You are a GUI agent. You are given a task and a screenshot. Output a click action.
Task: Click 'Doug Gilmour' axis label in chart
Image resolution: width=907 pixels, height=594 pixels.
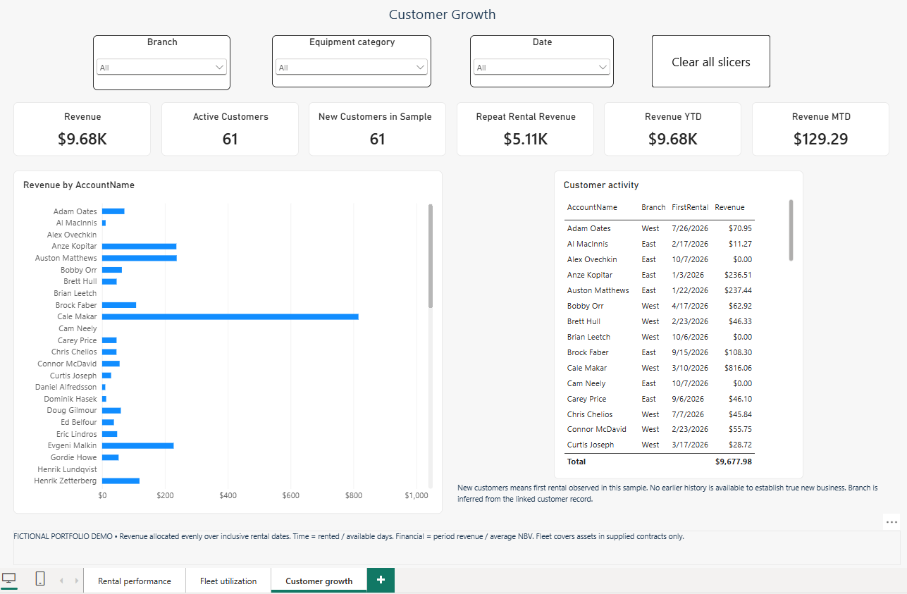pos(72,410)
